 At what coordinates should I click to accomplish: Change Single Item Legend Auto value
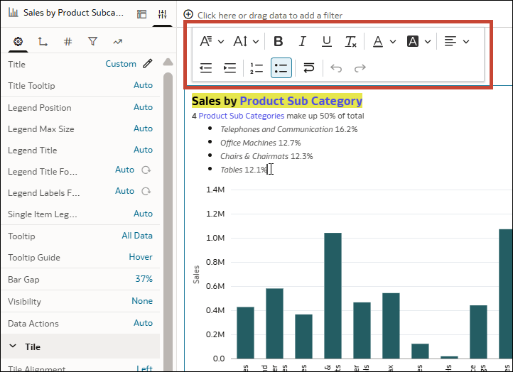tap(143, 214)
